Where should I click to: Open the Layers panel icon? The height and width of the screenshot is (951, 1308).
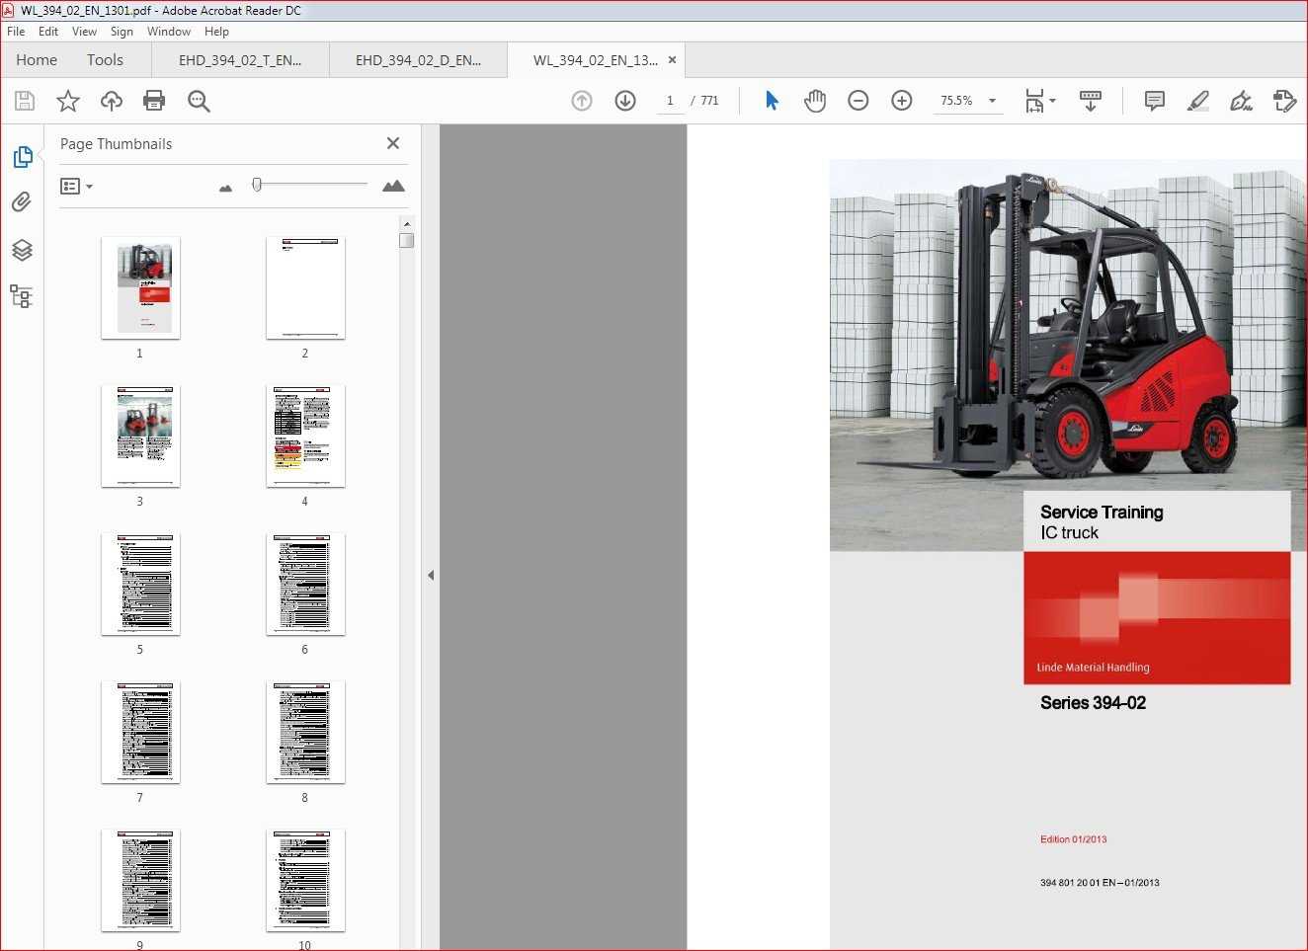(22, 250)
